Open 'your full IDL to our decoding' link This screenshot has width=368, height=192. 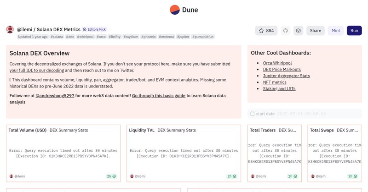point(37,71)
